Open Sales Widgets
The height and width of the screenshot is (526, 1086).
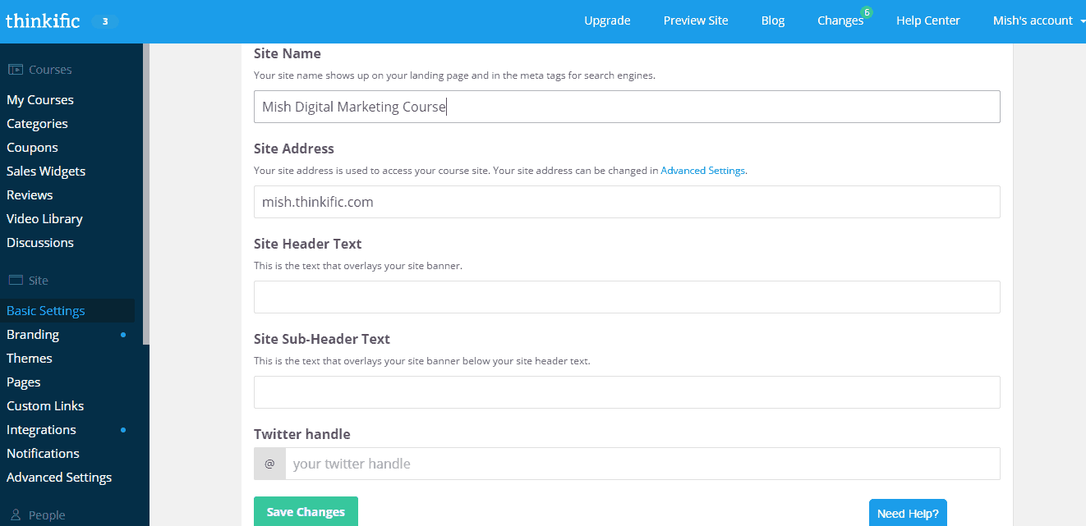[x=46, y=172]
